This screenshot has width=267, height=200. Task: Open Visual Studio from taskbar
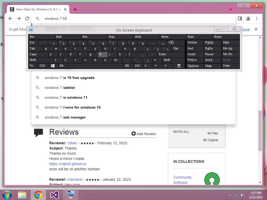(x=54, y=195)
